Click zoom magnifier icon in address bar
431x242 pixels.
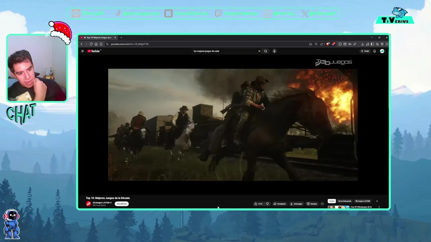coord(316,44)
